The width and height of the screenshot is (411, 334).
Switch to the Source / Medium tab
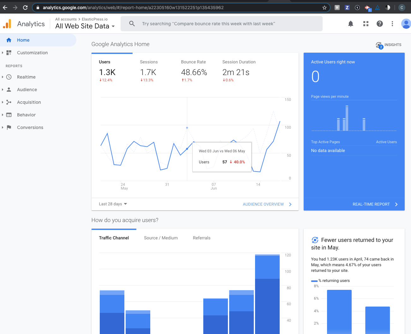tap(161, 238)
